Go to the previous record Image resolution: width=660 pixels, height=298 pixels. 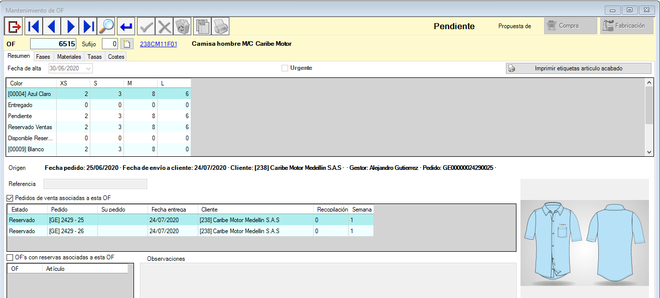tap(51, 26)
